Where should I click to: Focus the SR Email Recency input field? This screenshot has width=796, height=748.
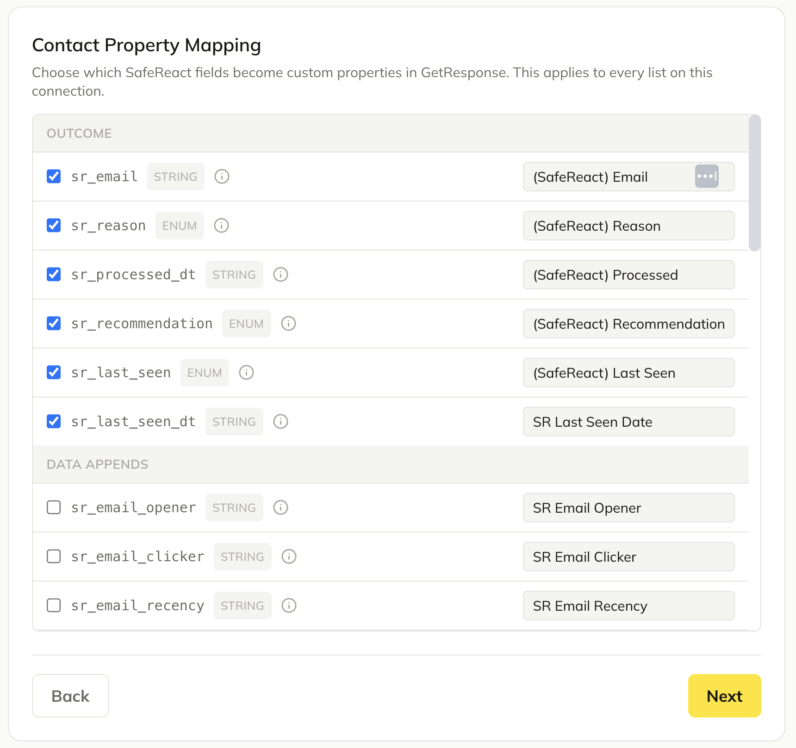tap(628, 606)
